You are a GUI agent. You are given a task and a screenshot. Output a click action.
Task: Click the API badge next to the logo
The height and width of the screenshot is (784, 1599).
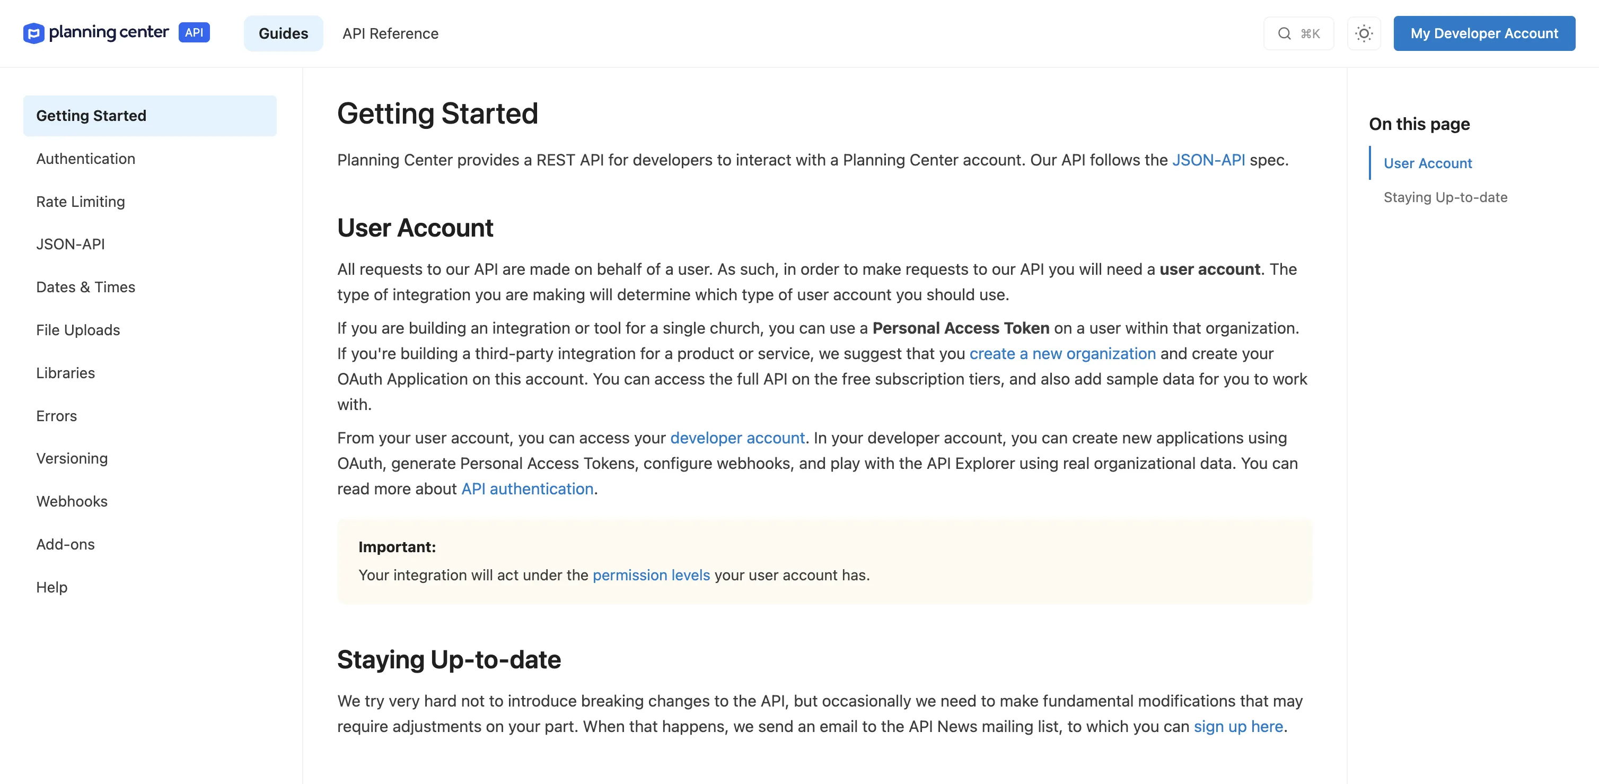pos(194,32)
